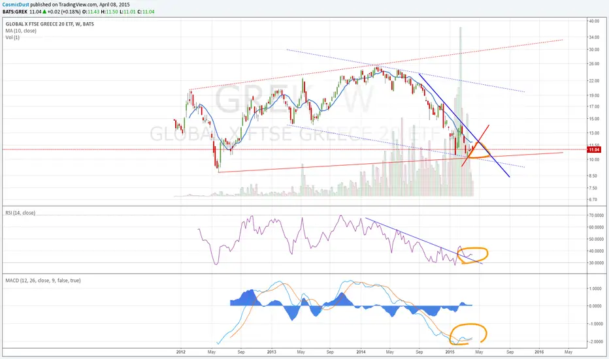Click the 8.50 price axis label
This screenshot has width=609, height=359.
click(x=593, y=176)
